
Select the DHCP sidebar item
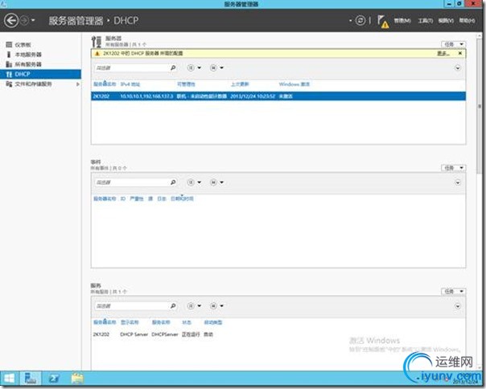click(40, 74)
